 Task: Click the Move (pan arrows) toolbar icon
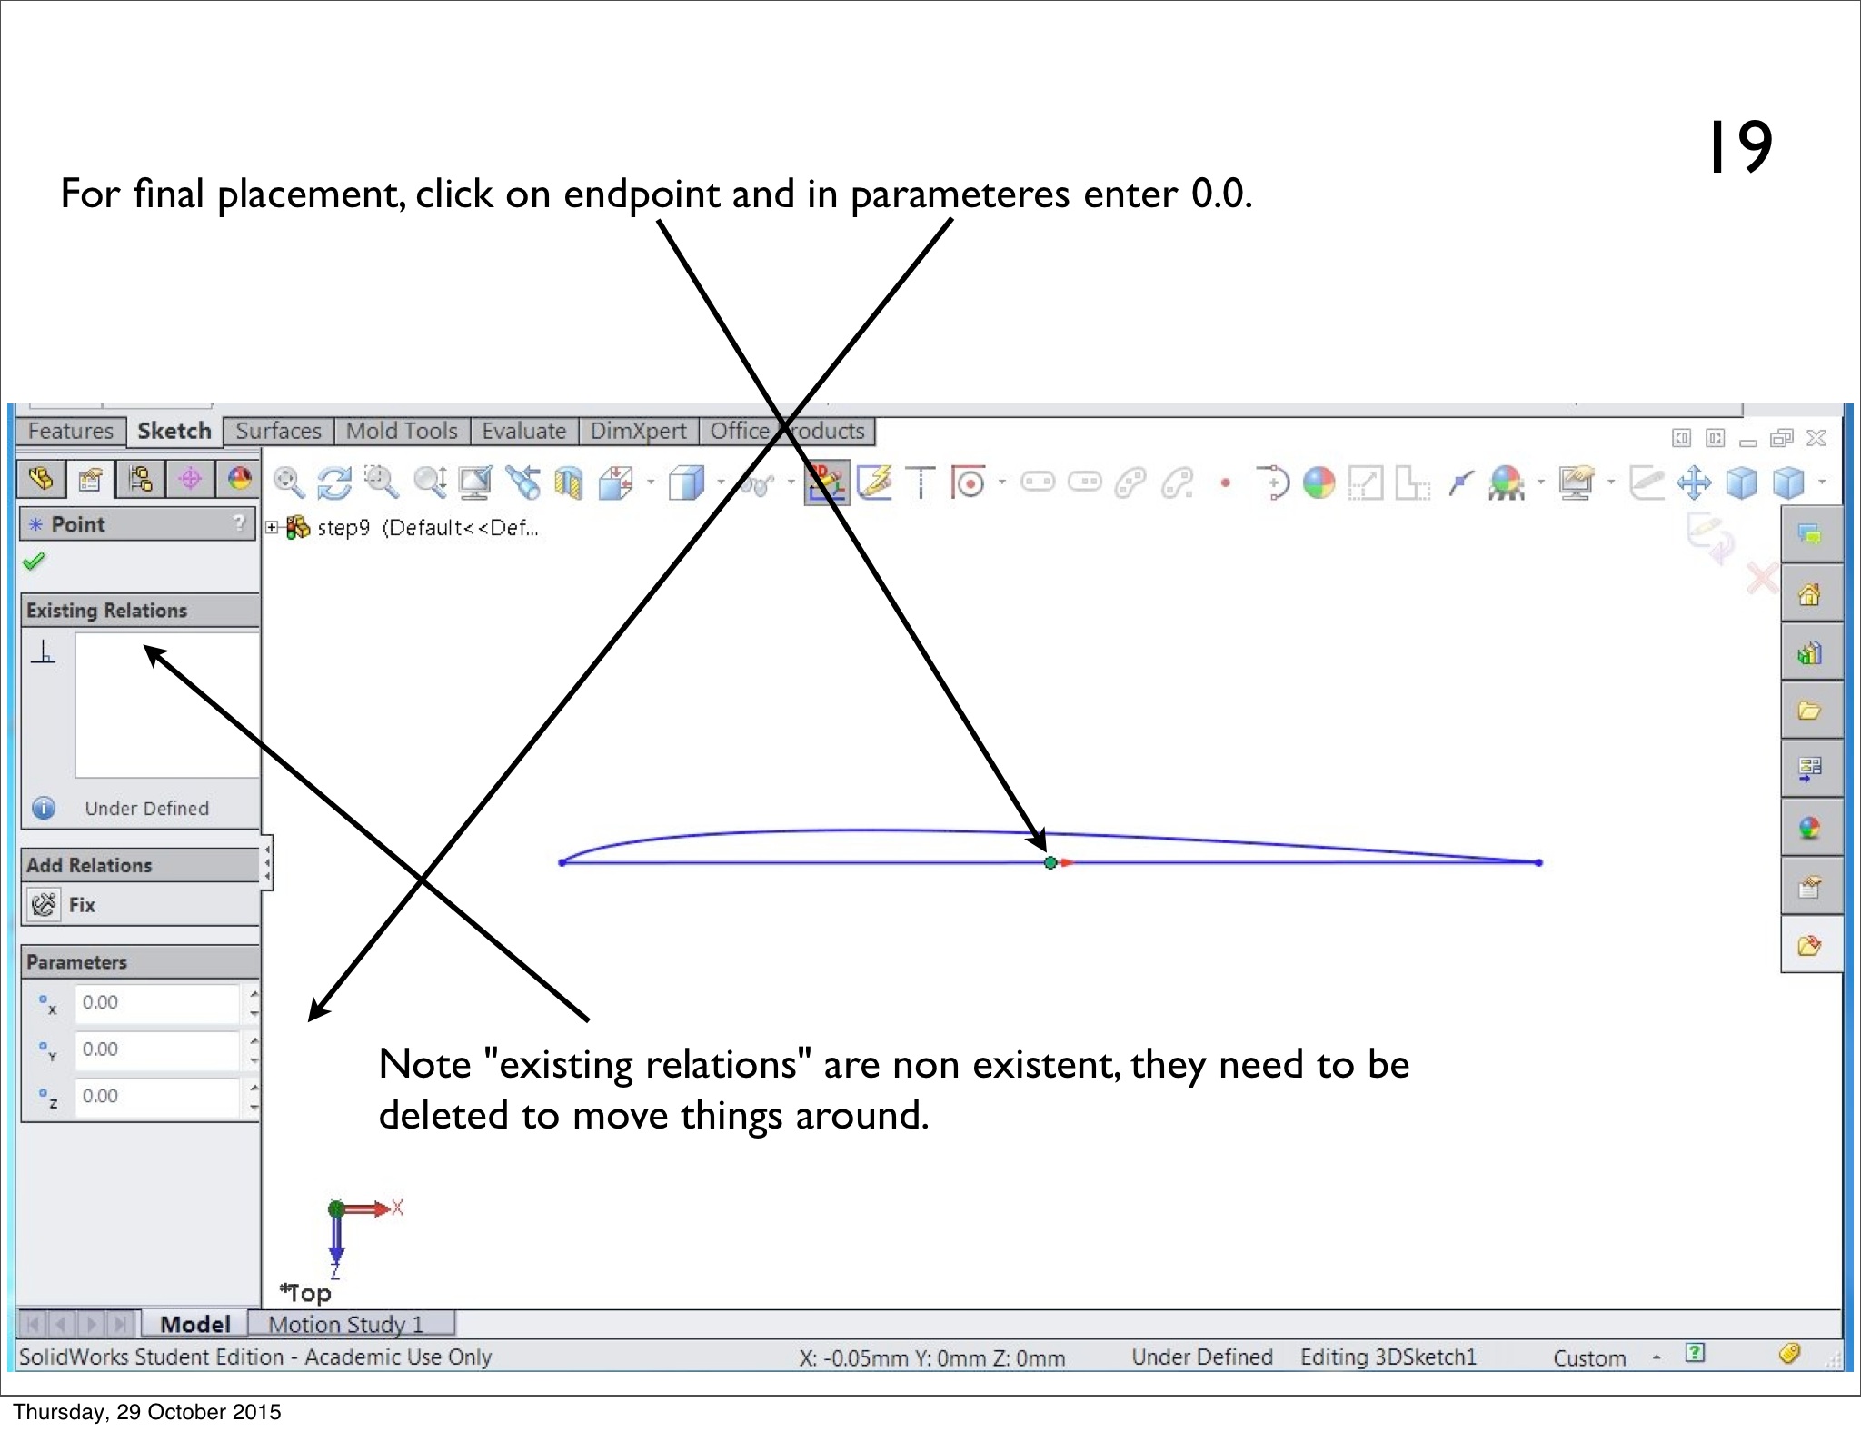coord(1694,482)
